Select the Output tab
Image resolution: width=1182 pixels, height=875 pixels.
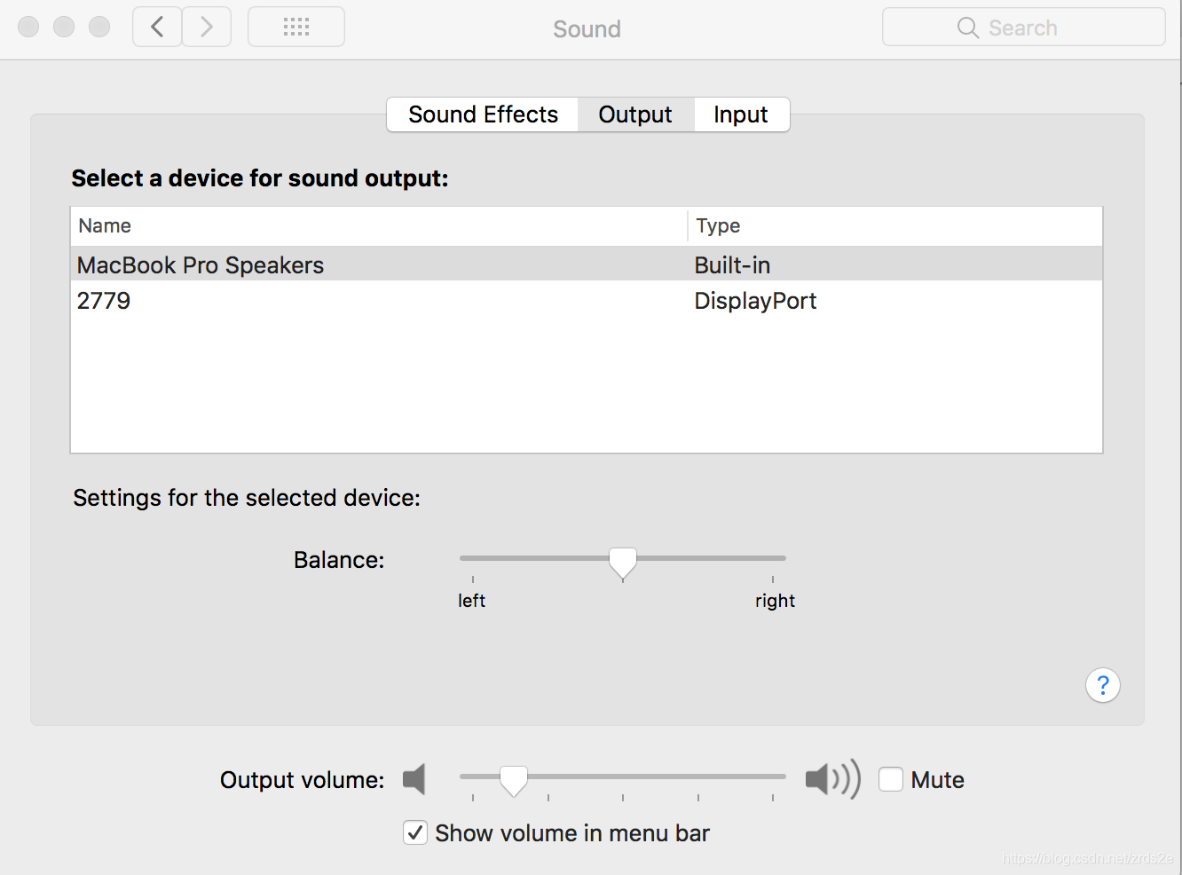pyautogui.click(x=635, y=114)
